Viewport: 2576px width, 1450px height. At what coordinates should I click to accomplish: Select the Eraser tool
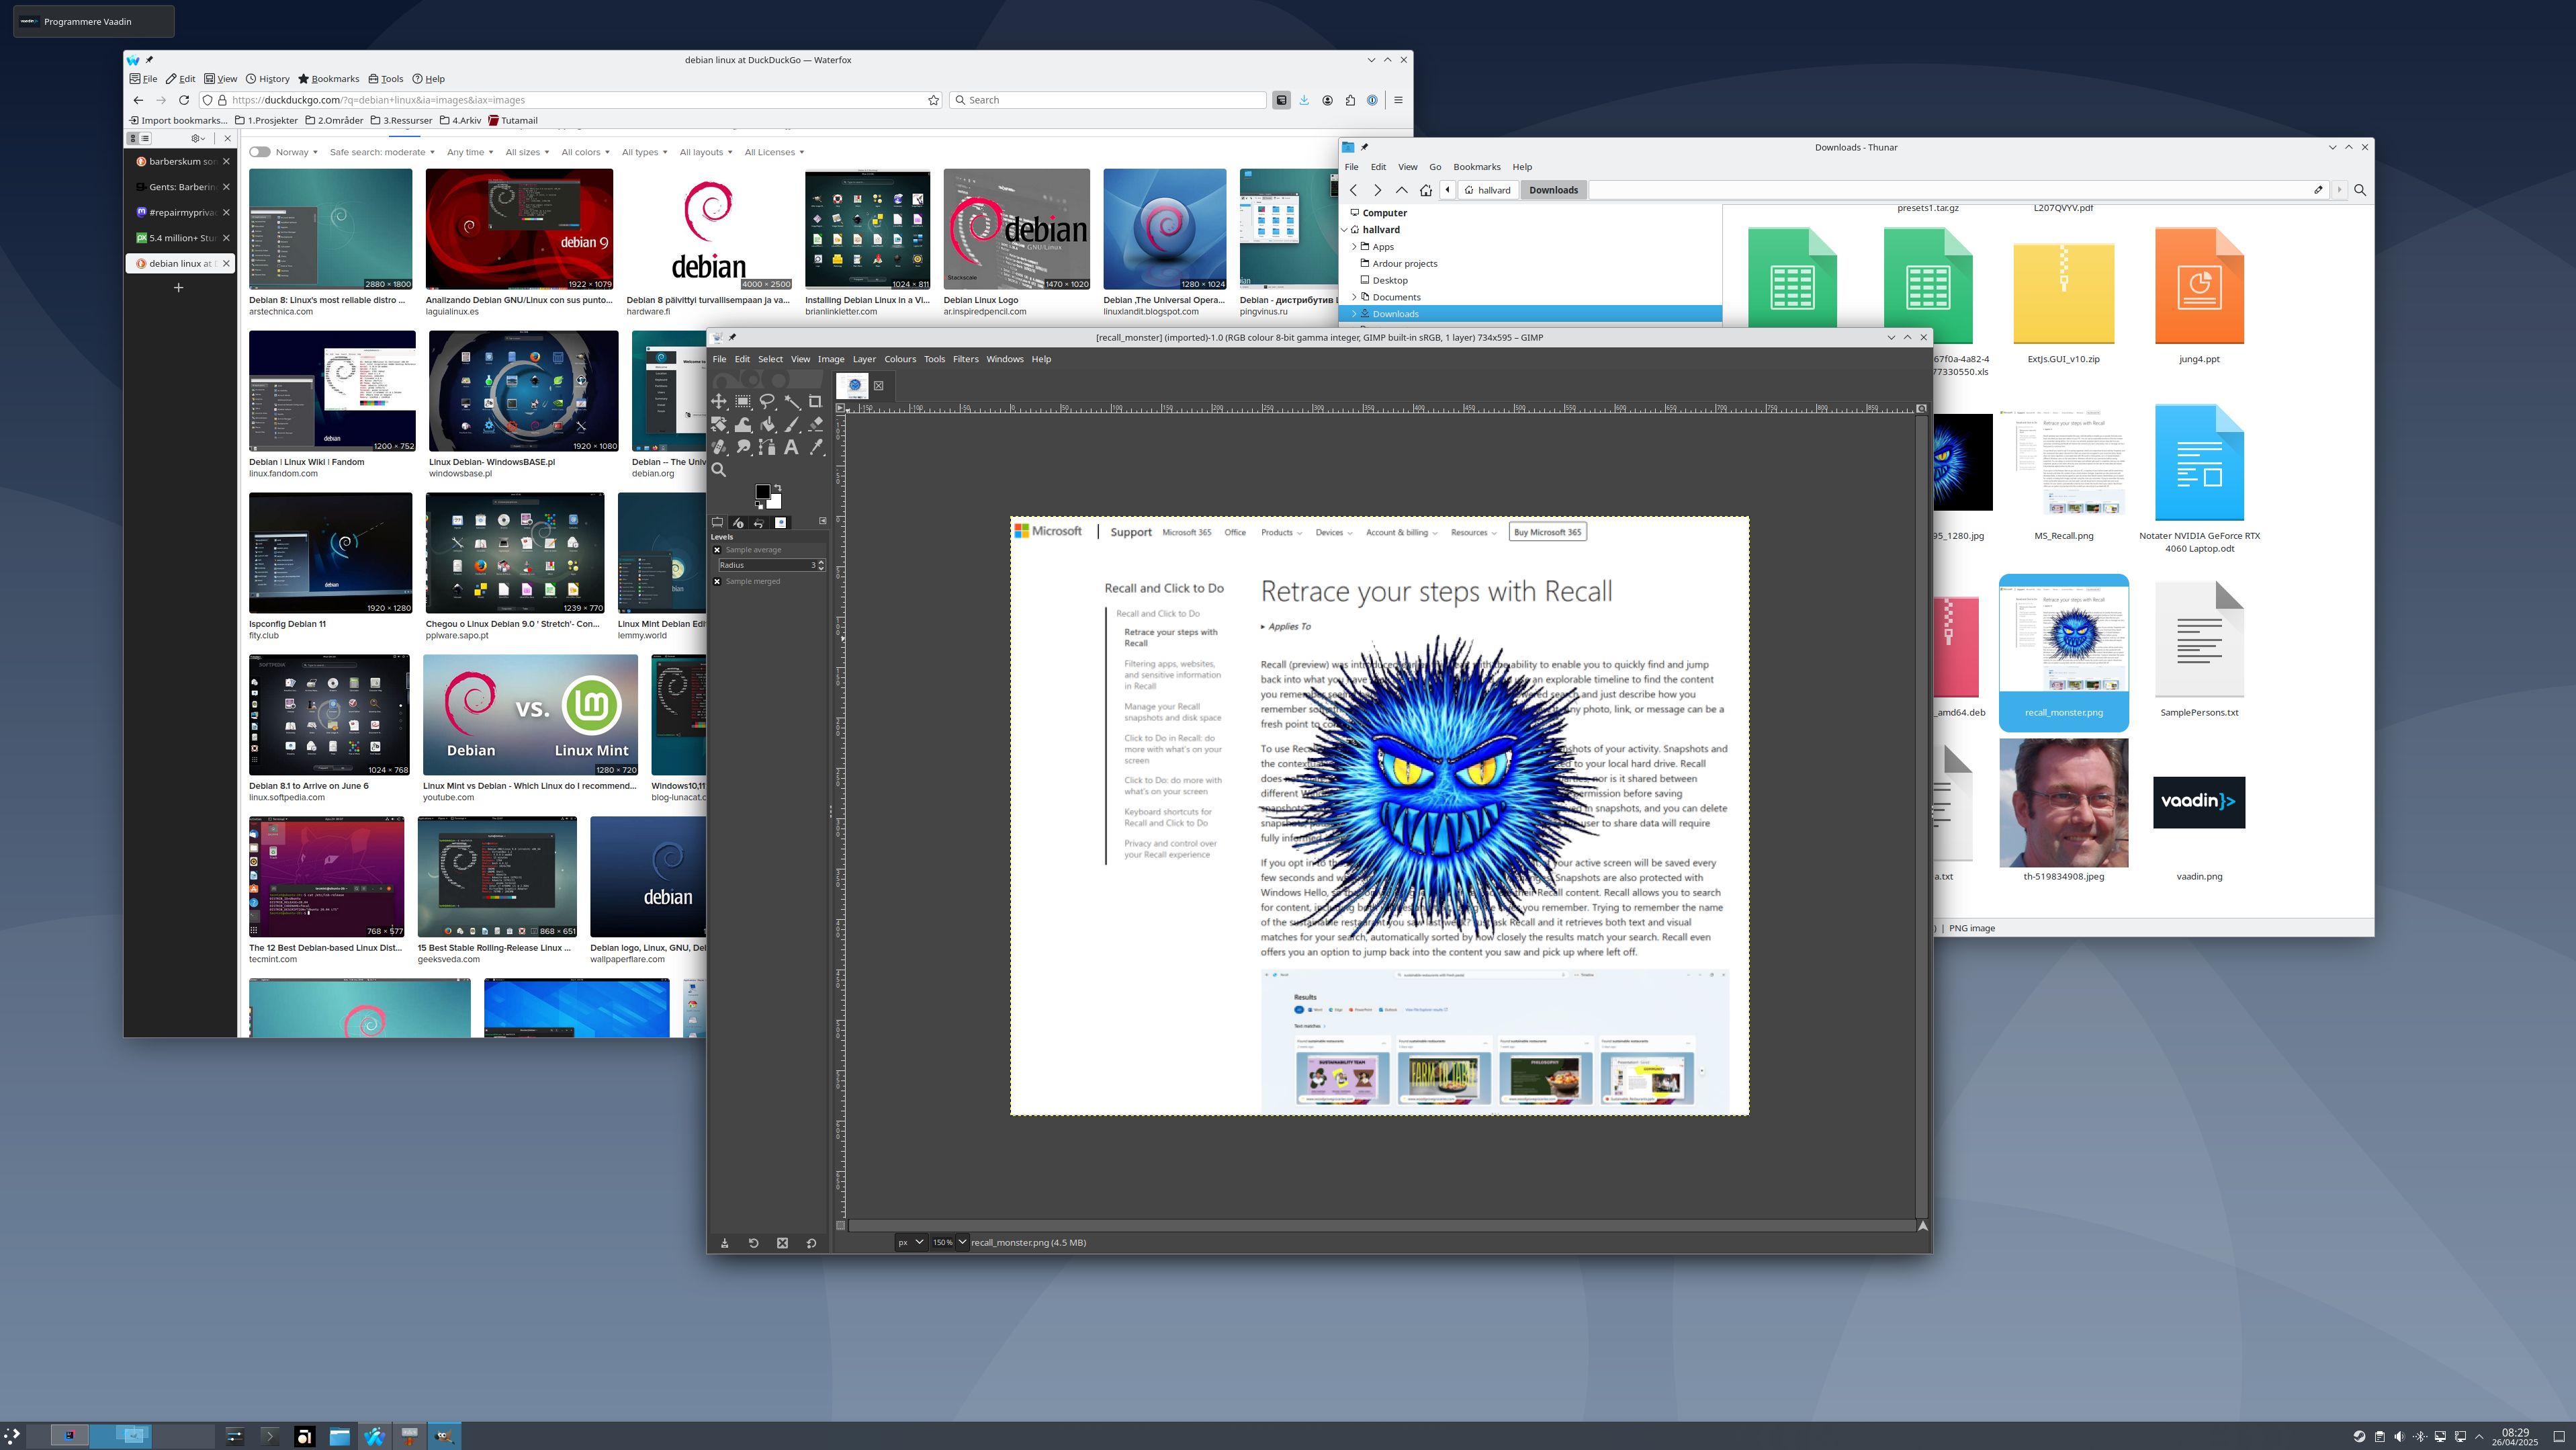point(815,425)
